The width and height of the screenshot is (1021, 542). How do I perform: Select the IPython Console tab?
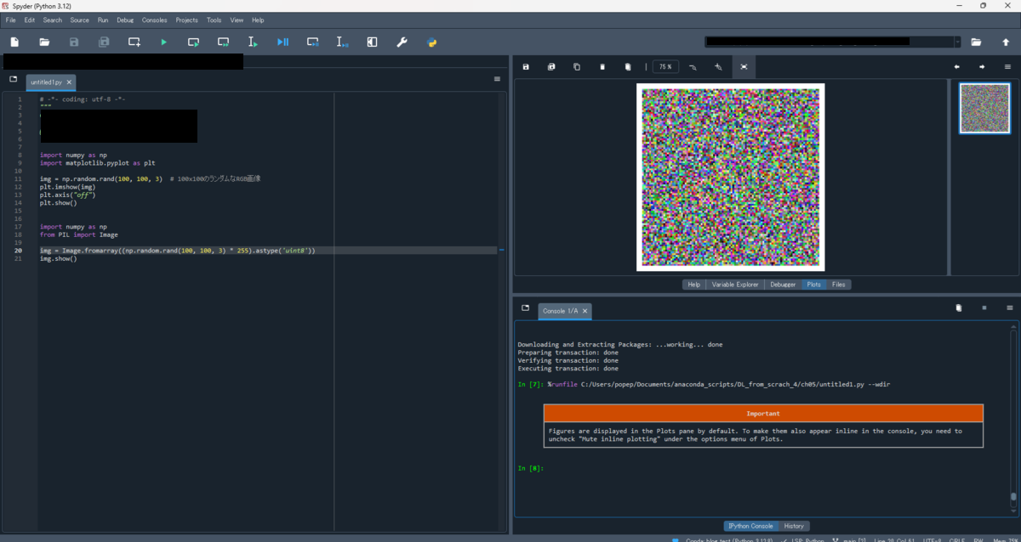coord(751,526)
